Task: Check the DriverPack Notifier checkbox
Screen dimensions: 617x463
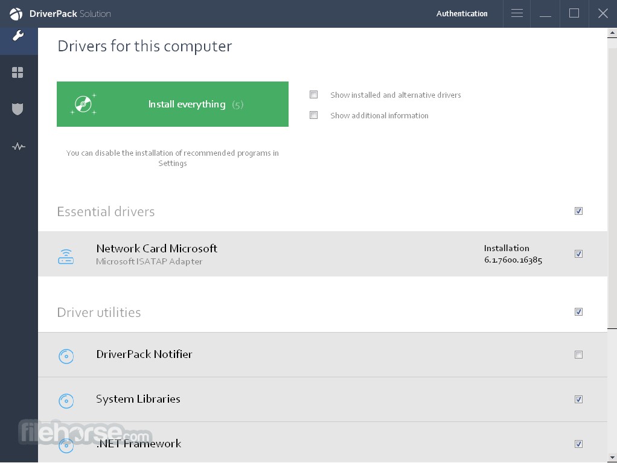Action: [578, 355]
